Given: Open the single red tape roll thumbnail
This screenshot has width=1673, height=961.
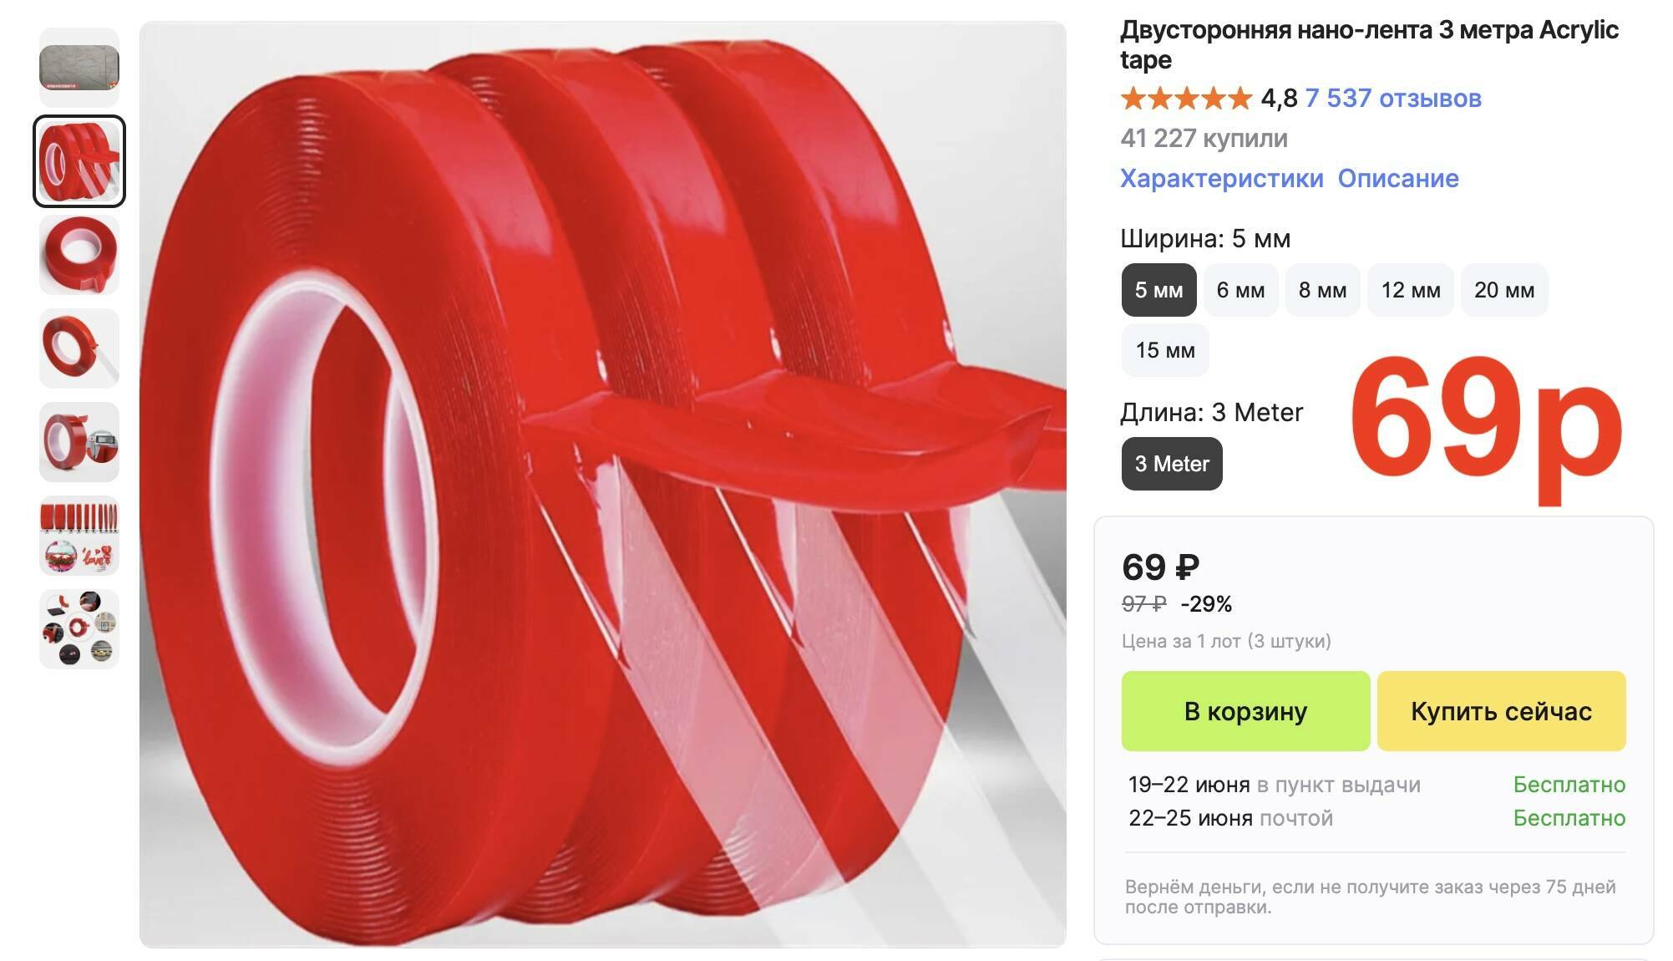Looking at the screenshot, I should [x=79, y=255].
